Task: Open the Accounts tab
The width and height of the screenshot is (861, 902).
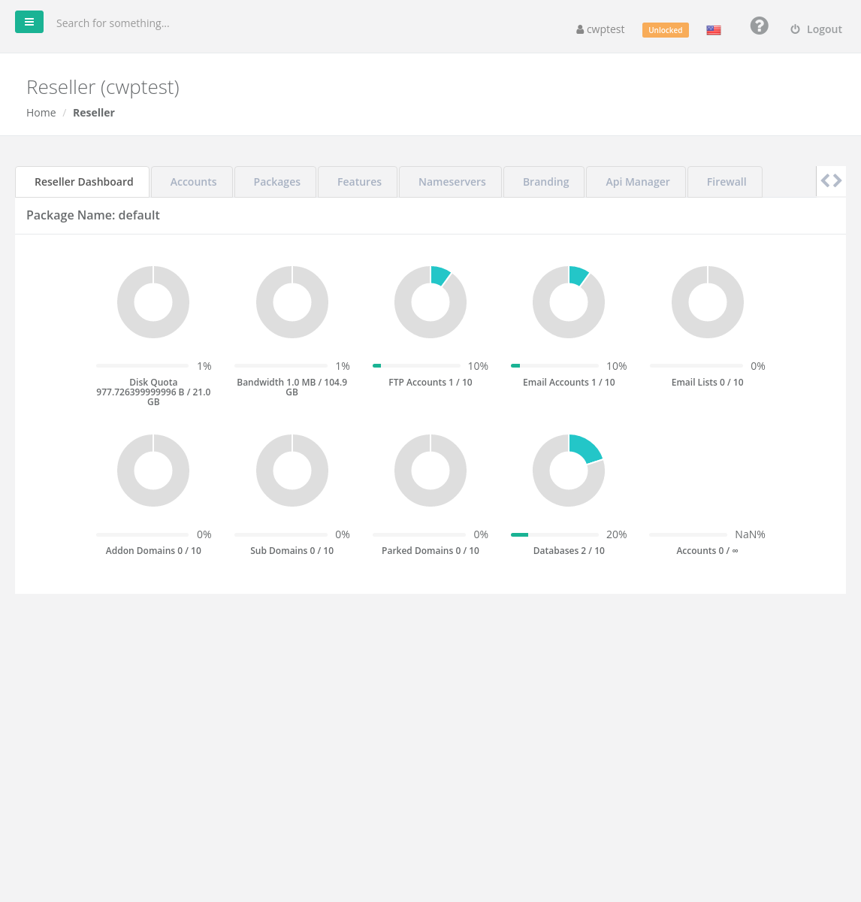Action: (x=193, y=182)
